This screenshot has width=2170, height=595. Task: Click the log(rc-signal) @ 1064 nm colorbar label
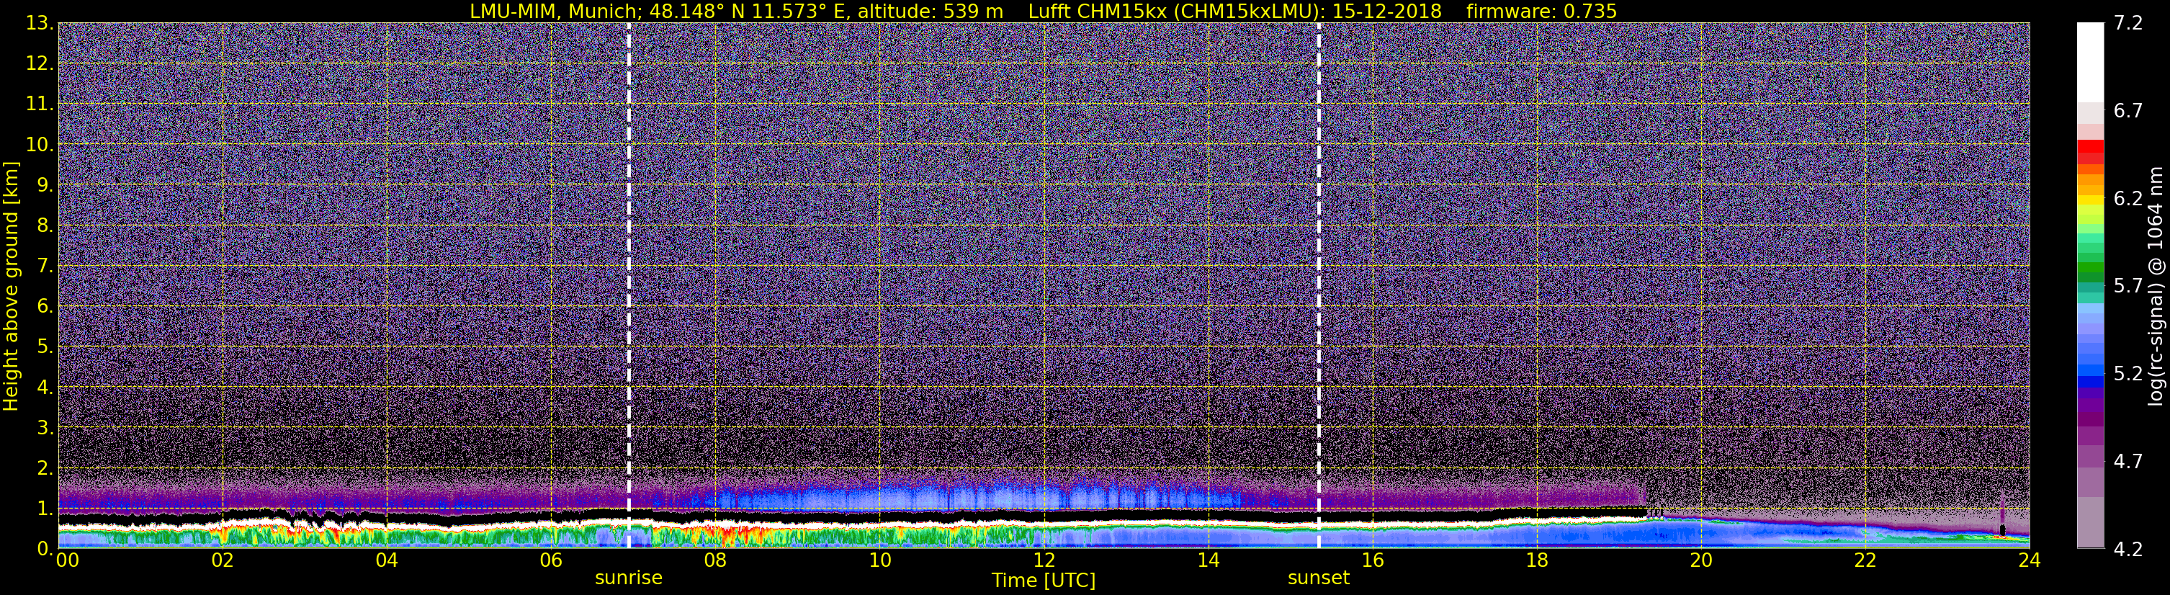pos(2155,286)
